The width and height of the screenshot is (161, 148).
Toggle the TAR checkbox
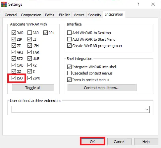coord(29,52)
